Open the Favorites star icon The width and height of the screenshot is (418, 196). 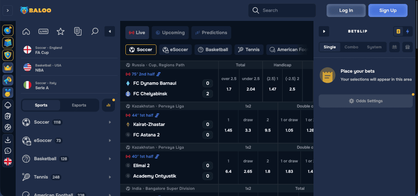point(61,31)
